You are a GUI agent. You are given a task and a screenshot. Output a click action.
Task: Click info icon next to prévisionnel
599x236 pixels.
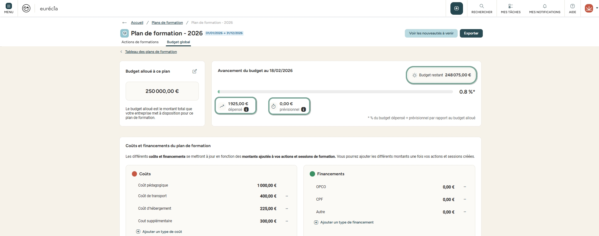303,110
